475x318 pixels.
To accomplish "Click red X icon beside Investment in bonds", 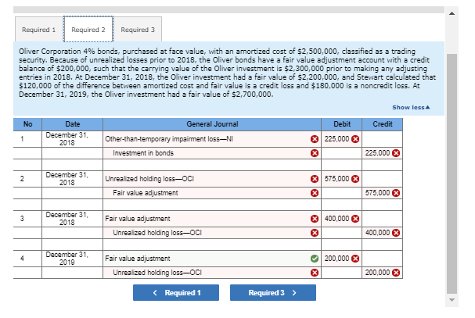I will pos(315,153).
